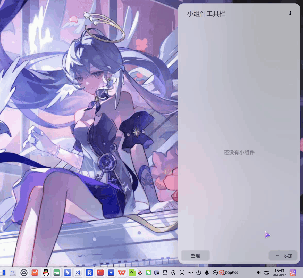Open the quotation-mark app icon in the dock
Screen dimensions: 303x278
[13, 273]
